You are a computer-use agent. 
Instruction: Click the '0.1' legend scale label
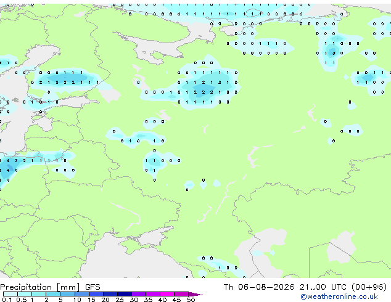pyautogui.click(x=7, y=300)
